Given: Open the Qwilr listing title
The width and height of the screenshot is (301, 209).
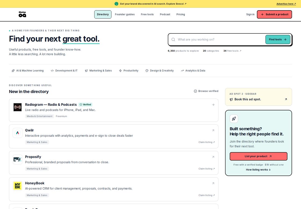Looking at the screenshot, I should pyautogui.click(x=29, y=130).
